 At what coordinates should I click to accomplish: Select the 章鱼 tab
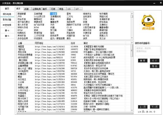coord(62,9)
